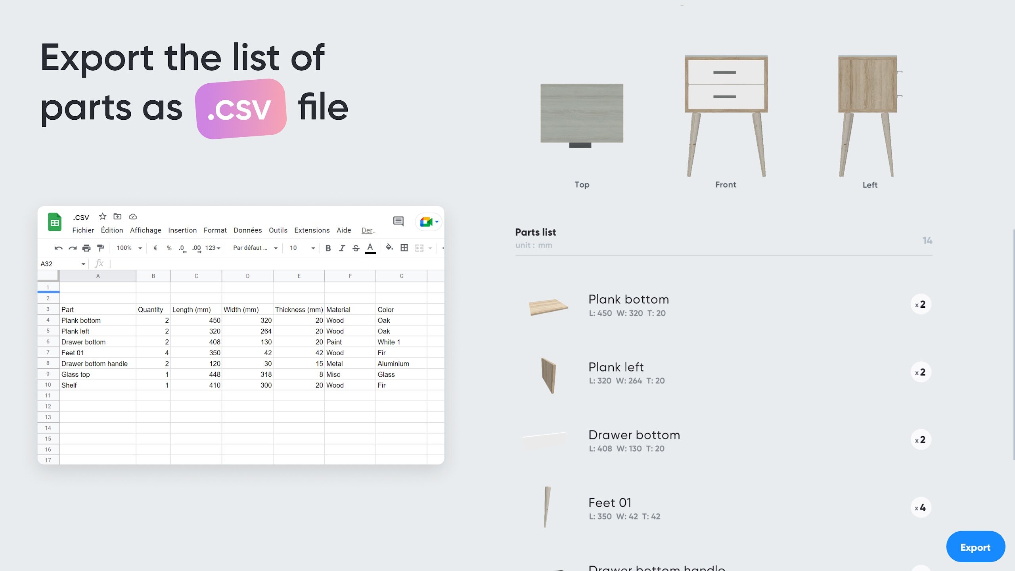
Task: Open the font size 10 dropdown
Action: 303,248
